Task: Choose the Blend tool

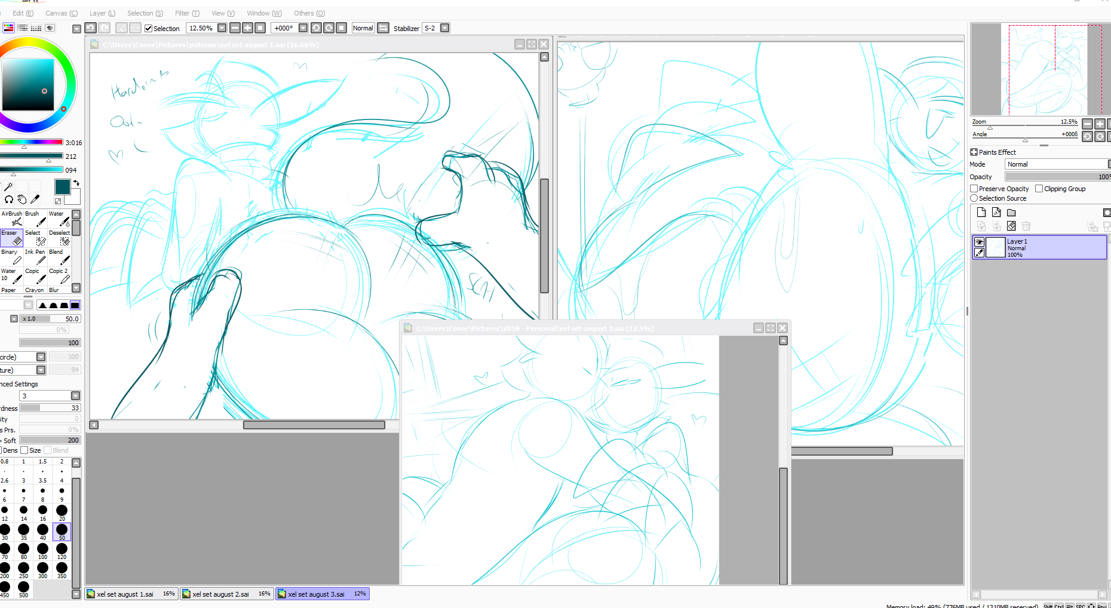Action: click(x=59, y=257)
